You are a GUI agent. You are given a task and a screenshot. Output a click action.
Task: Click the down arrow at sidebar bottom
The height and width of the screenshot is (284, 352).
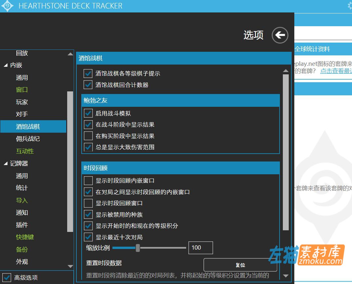[x=70, y=266]
